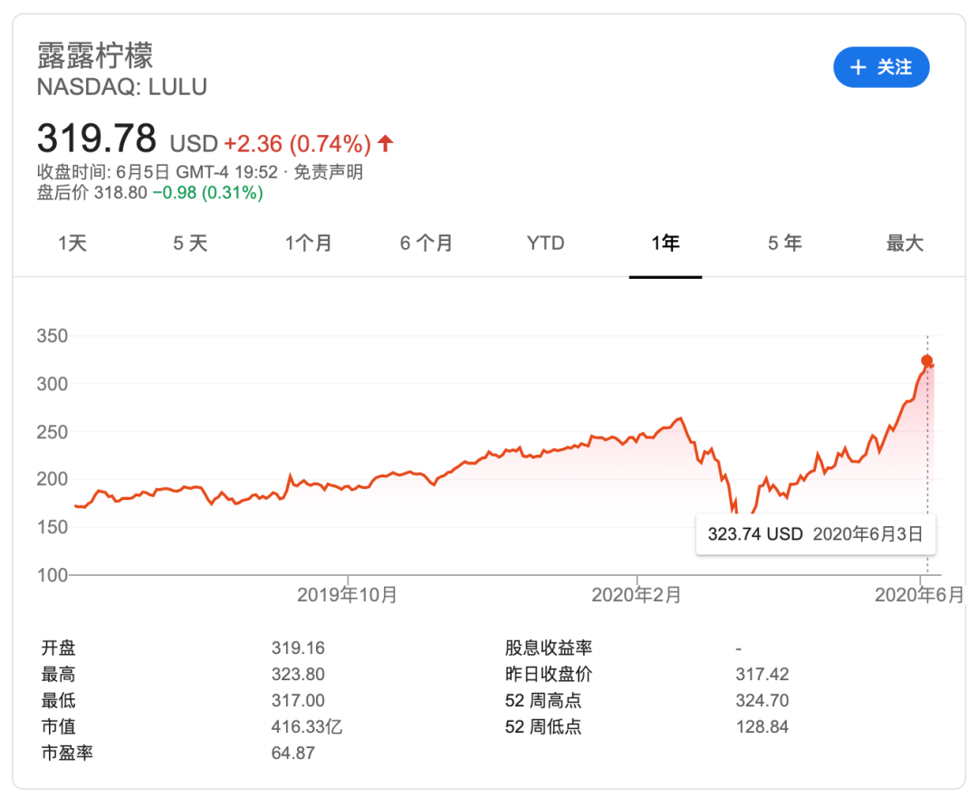Click the 52-week low 128.84
Screen dimensions: 978x797
762,726
